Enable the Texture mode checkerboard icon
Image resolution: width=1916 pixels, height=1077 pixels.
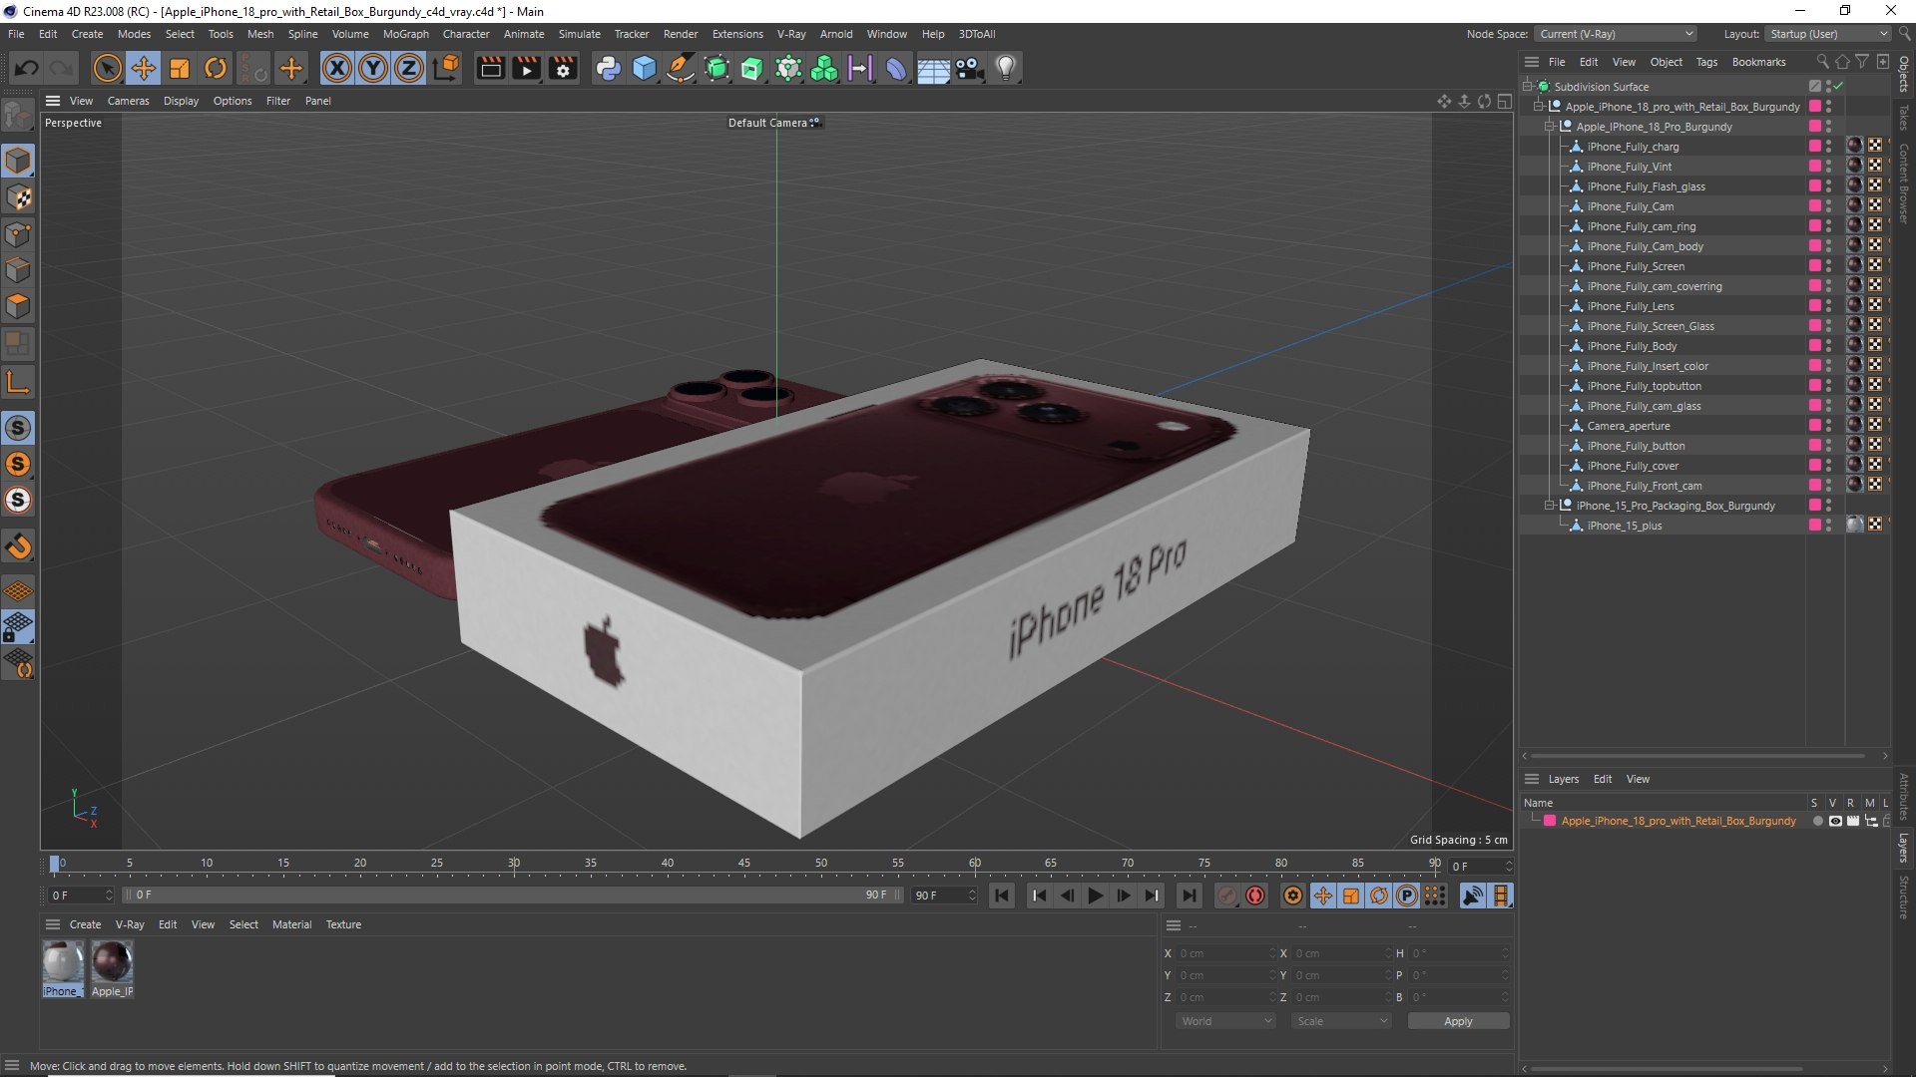click(x=18, y=197)
